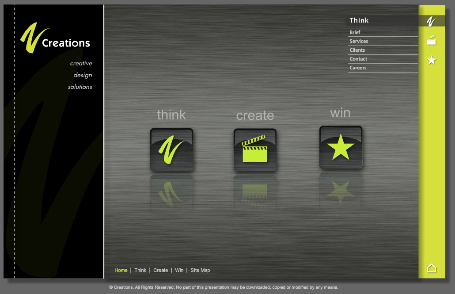Image resolution: width=455 pixels, height=294 pixels.
Task: Click the Win link in footer navigation
Action: [x=179, y=270]
